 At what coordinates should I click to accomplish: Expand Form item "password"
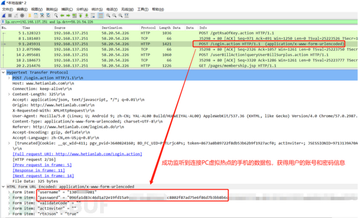(x=9, y=198)
